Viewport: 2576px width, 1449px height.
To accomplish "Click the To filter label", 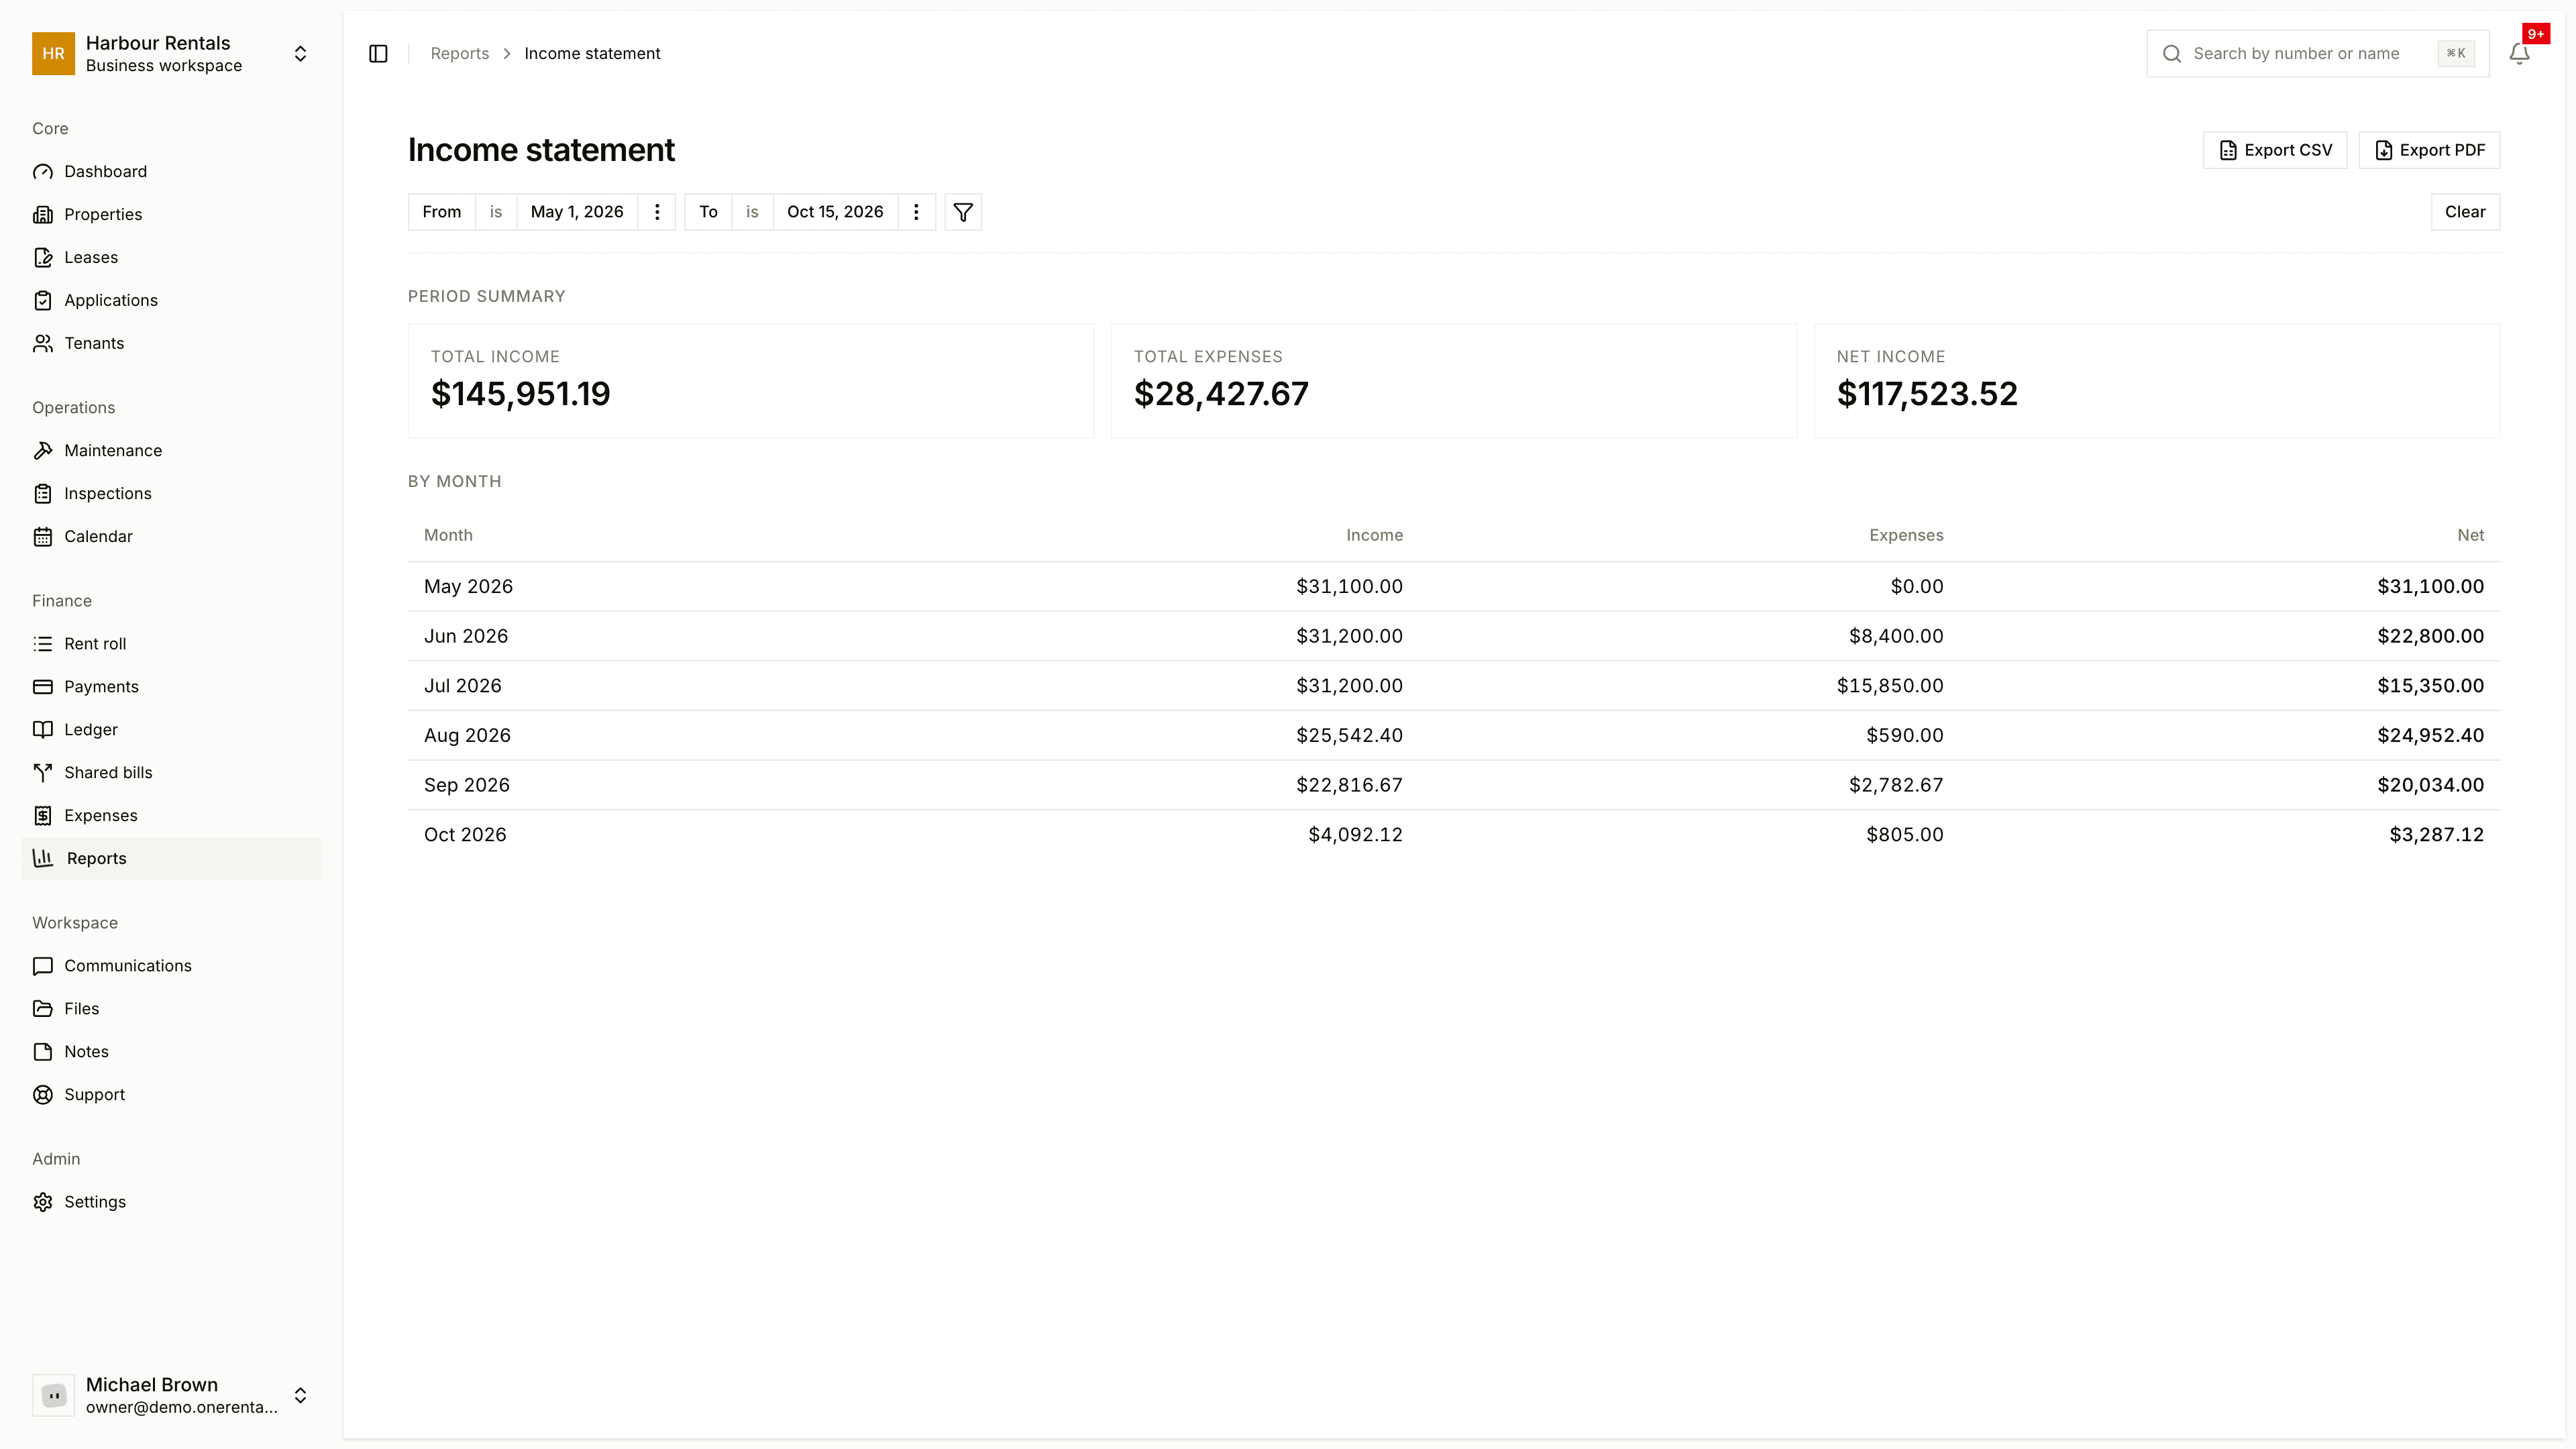I will 708,212.
